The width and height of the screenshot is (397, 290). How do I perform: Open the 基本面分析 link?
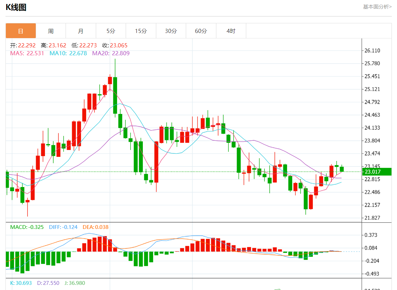(377, 7)
